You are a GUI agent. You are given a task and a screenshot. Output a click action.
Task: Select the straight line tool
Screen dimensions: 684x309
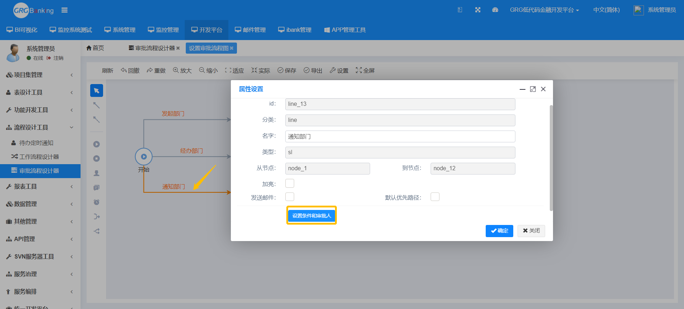(97, 105)
